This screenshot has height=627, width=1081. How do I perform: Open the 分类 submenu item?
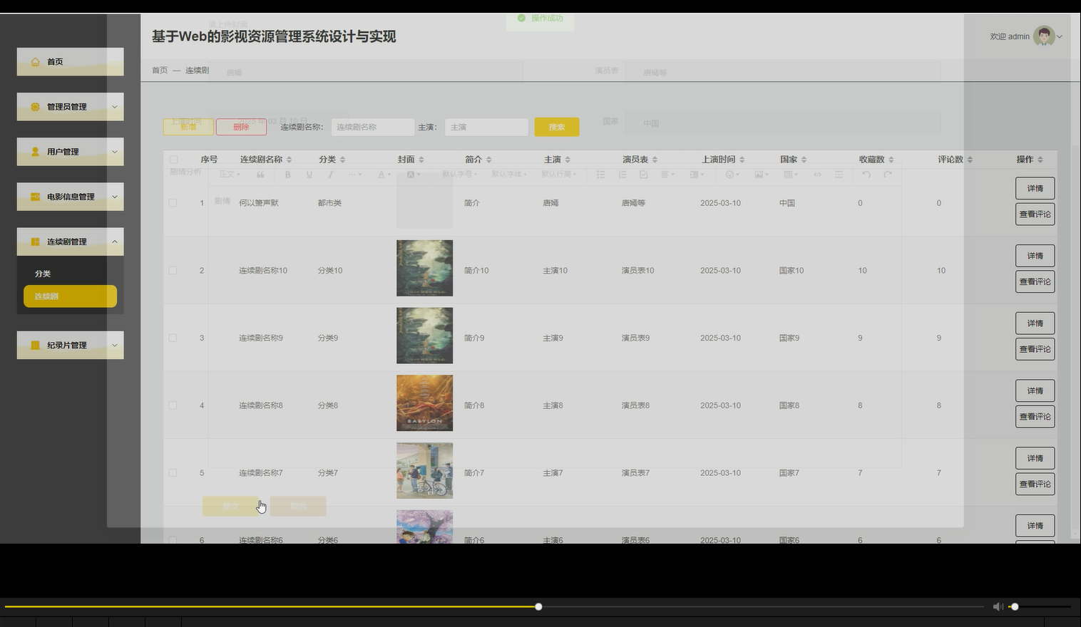(43, 274)
